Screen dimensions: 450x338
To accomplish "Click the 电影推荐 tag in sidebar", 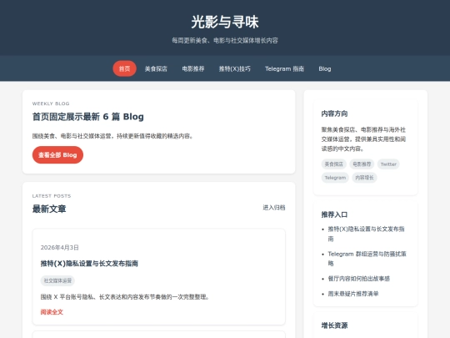I will (x=362, y=164).
